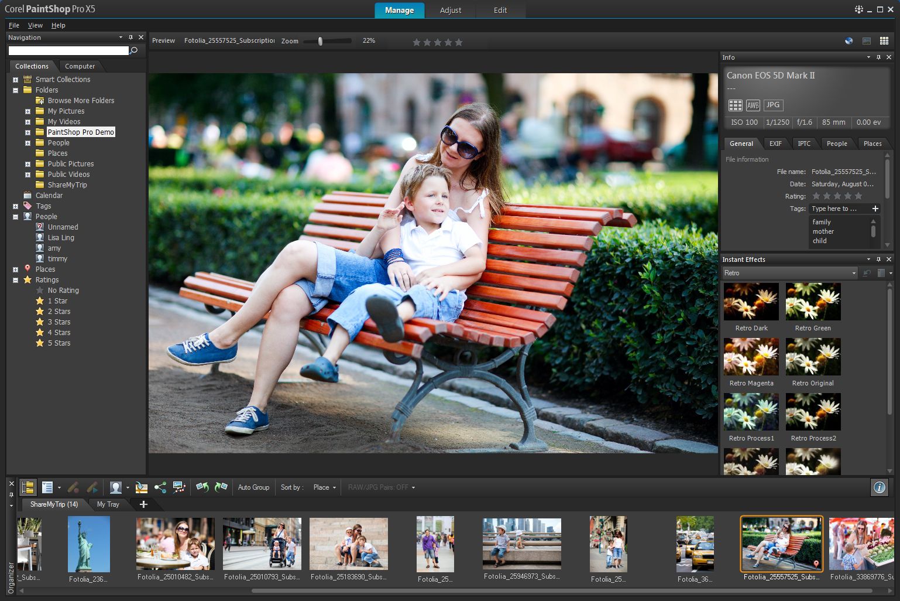This screenshot has width=900, height=601.
Task: Expand the Smart Collections tree node
Action: pyautogui.click(x=16, y=80)
